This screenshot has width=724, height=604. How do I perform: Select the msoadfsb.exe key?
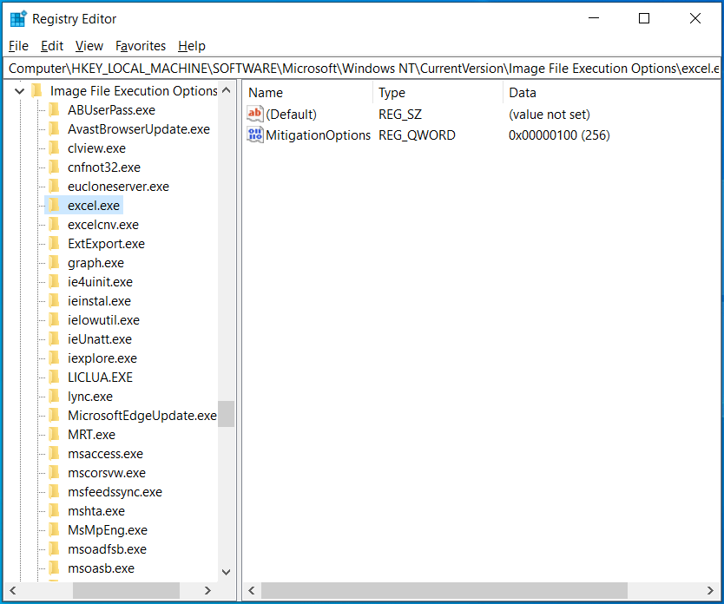(107, 549)
